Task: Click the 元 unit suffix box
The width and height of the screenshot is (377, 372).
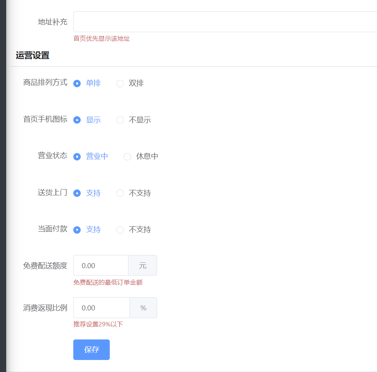Action: [x=143, y=265]
